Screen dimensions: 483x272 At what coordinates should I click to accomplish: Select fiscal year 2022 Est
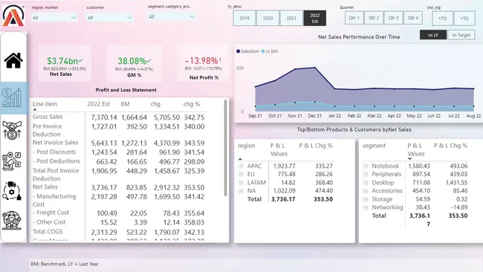(x=315, y=18)
